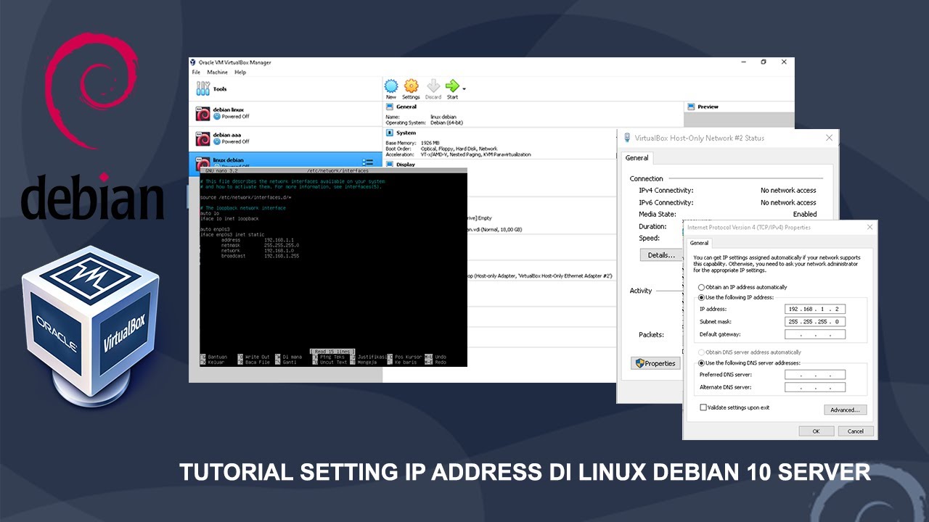Click the Display section icon
929x522 pixels.
pos(390,165)
